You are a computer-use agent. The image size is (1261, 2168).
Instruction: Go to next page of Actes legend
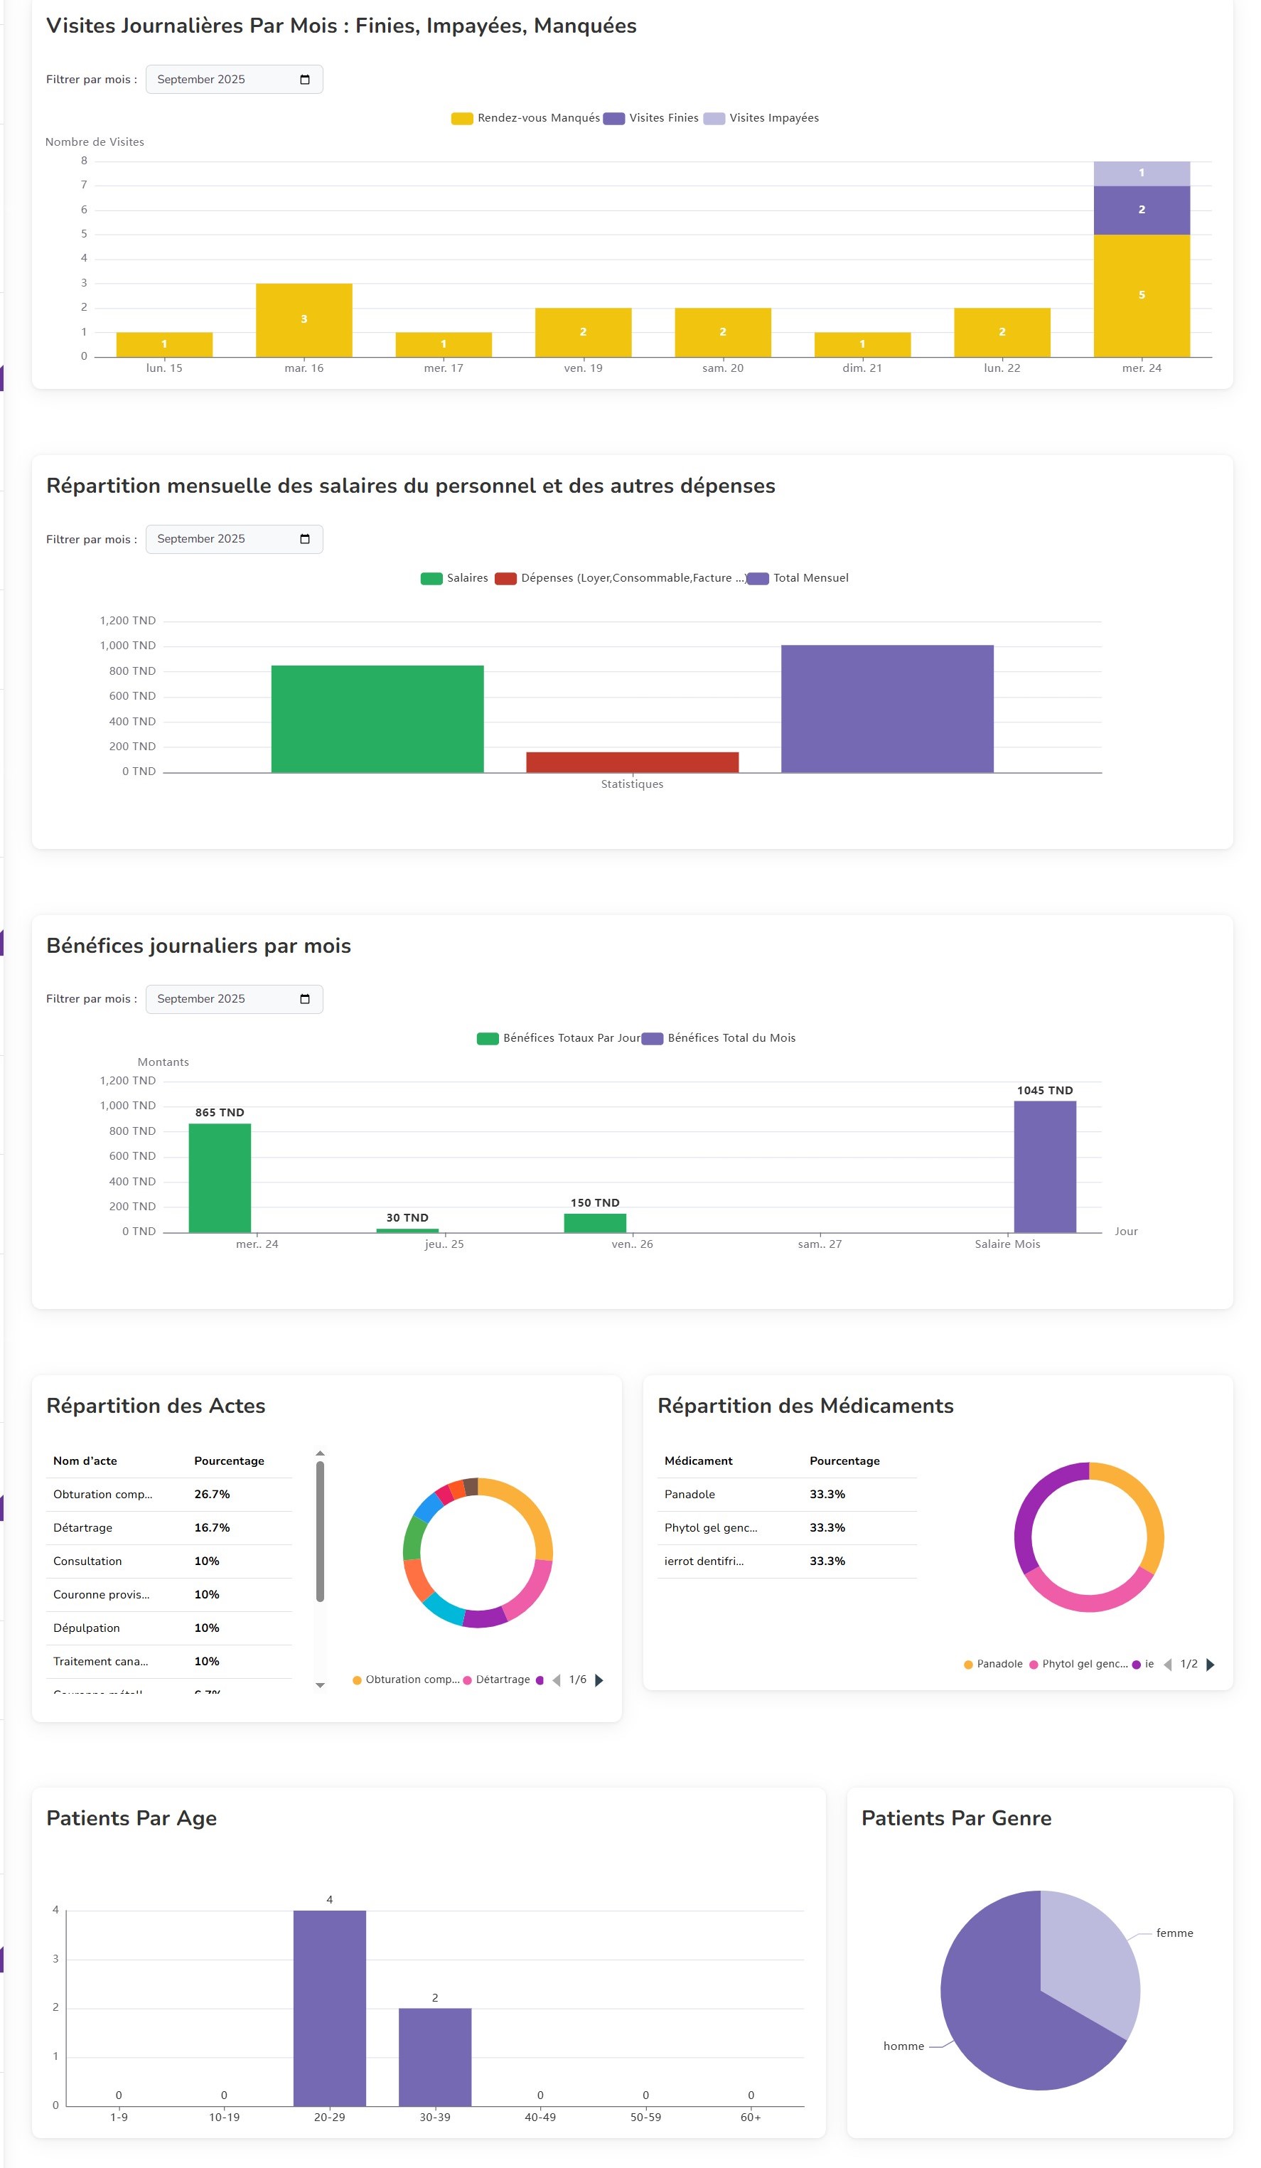pyautogui.click(x=599, y=1680)
